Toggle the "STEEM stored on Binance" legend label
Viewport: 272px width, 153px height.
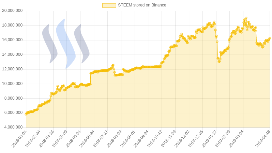pyautogui.click(x=142, y=5)
